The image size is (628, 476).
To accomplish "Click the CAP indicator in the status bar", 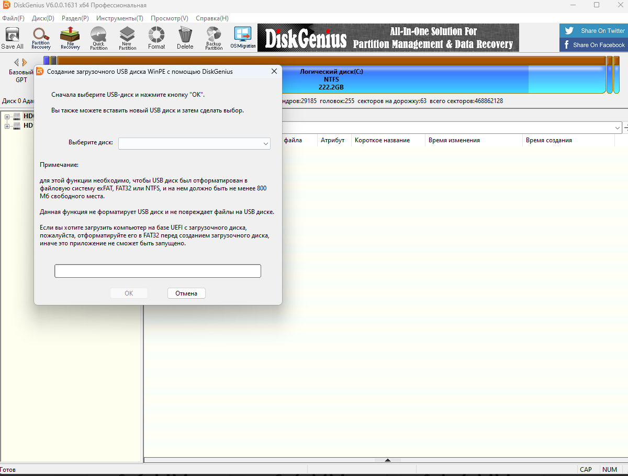I will 586,469.
